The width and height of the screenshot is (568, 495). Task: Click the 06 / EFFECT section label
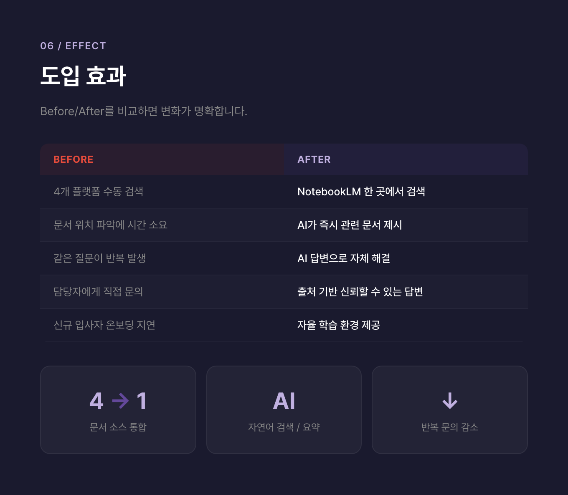(x=73, y=46)
